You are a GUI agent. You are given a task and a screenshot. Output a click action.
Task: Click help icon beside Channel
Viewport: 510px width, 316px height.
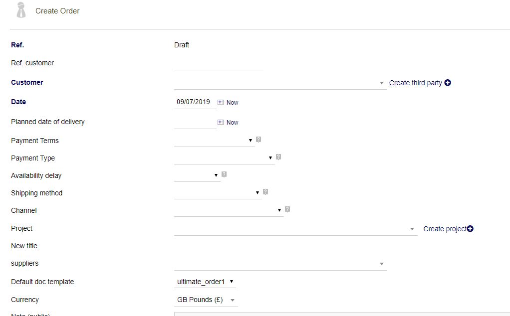click(287, 209)
